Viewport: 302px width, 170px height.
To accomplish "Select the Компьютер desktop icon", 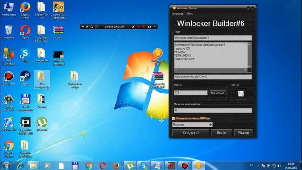I will pyautogui.click(x=8, y=9).
